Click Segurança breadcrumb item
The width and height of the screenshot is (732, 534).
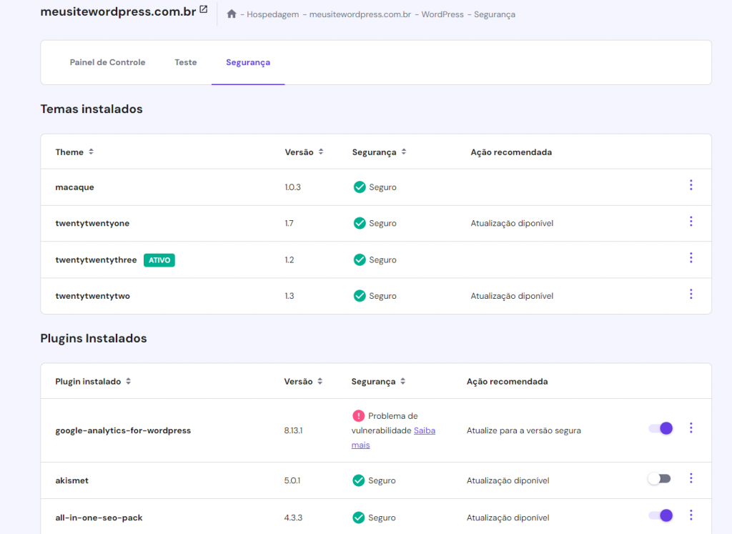click(495, 15)
